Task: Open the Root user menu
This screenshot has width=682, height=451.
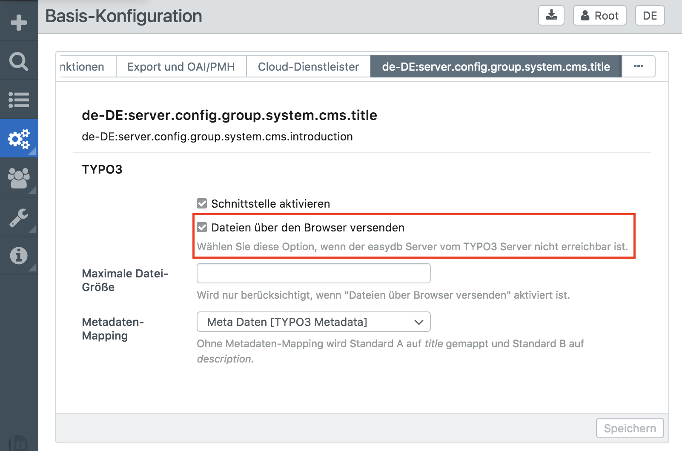Action: (600, 16)
